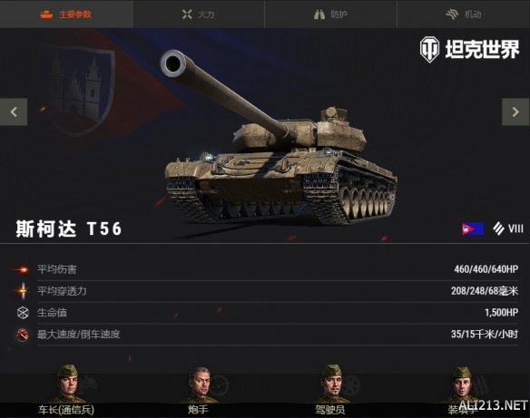
Task: Click the average penetration 平均穿透力 icon
Action: pyautogui.click(x=23, y=291)
